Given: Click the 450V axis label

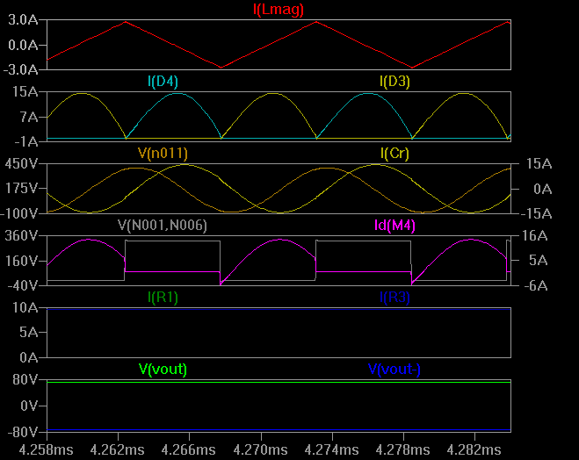Looking at the screenshot, I should (21, 164).
